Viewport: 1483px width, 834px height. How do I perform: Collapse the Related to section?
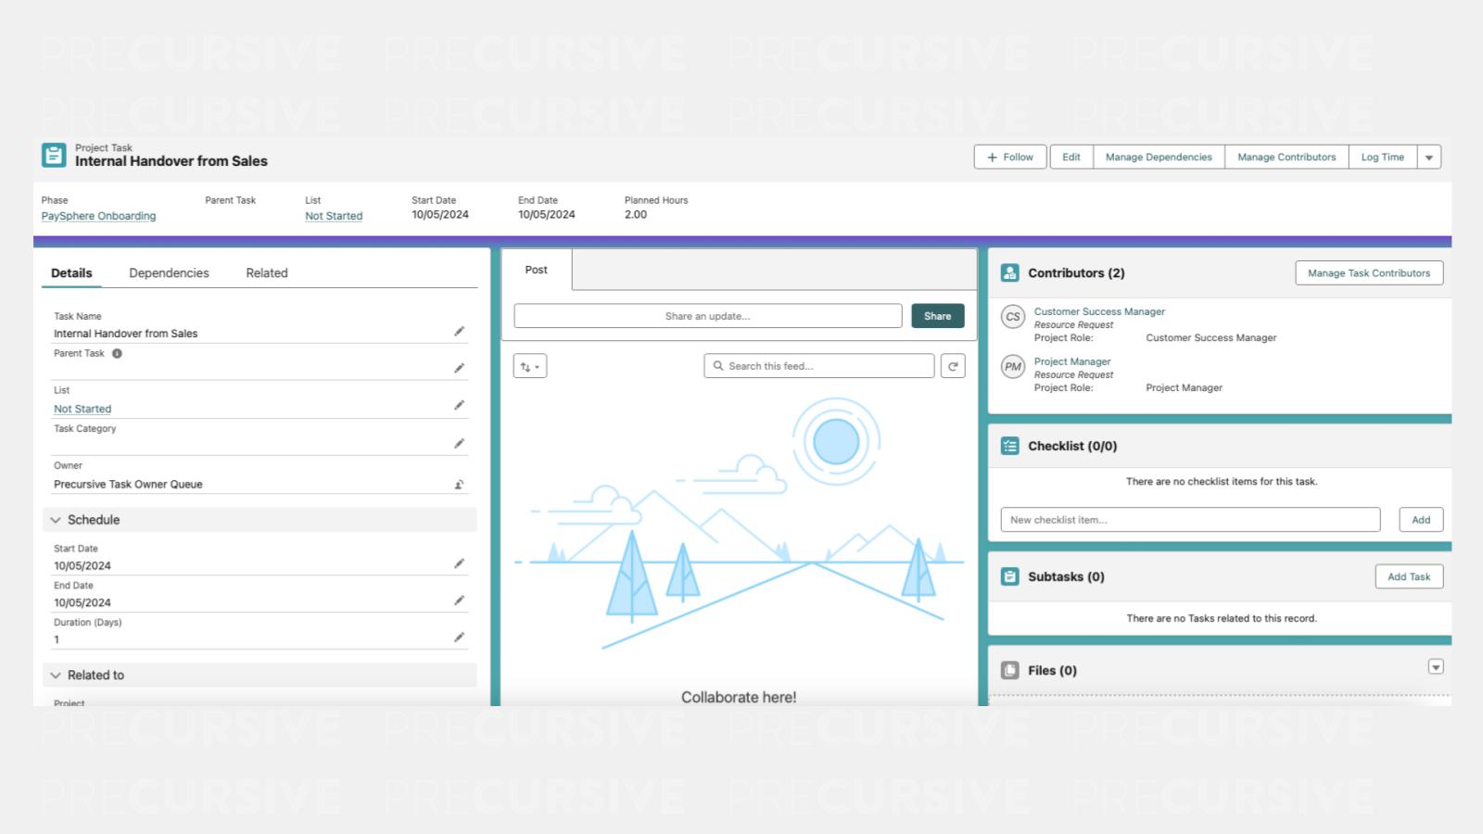click(x=56, y=676)
